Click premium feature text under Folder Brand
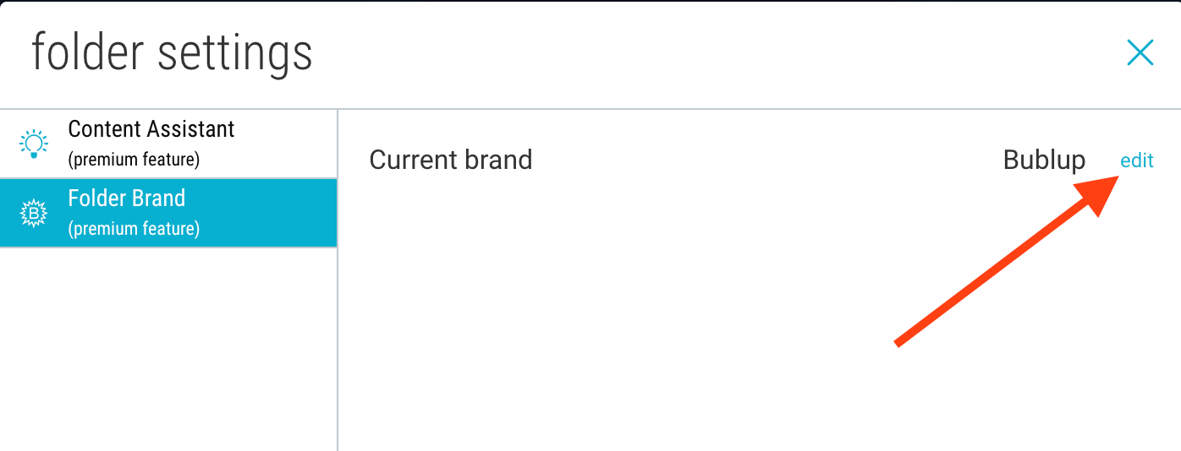1181x451 pixels. [x=134, y=228]
